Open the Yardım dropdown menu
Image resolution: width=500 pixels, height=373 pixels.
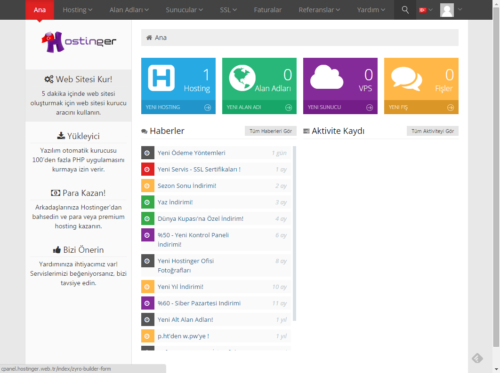[x=371, y=10]
